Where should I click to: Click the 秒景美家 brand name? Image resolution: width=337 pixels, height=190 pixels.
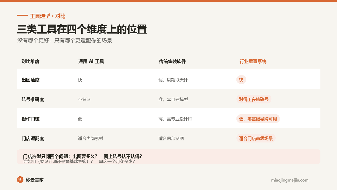point(35,180)
